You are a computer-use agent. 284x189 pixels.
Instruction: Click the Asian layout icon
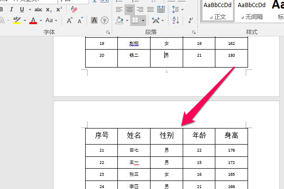coord(156,20)
